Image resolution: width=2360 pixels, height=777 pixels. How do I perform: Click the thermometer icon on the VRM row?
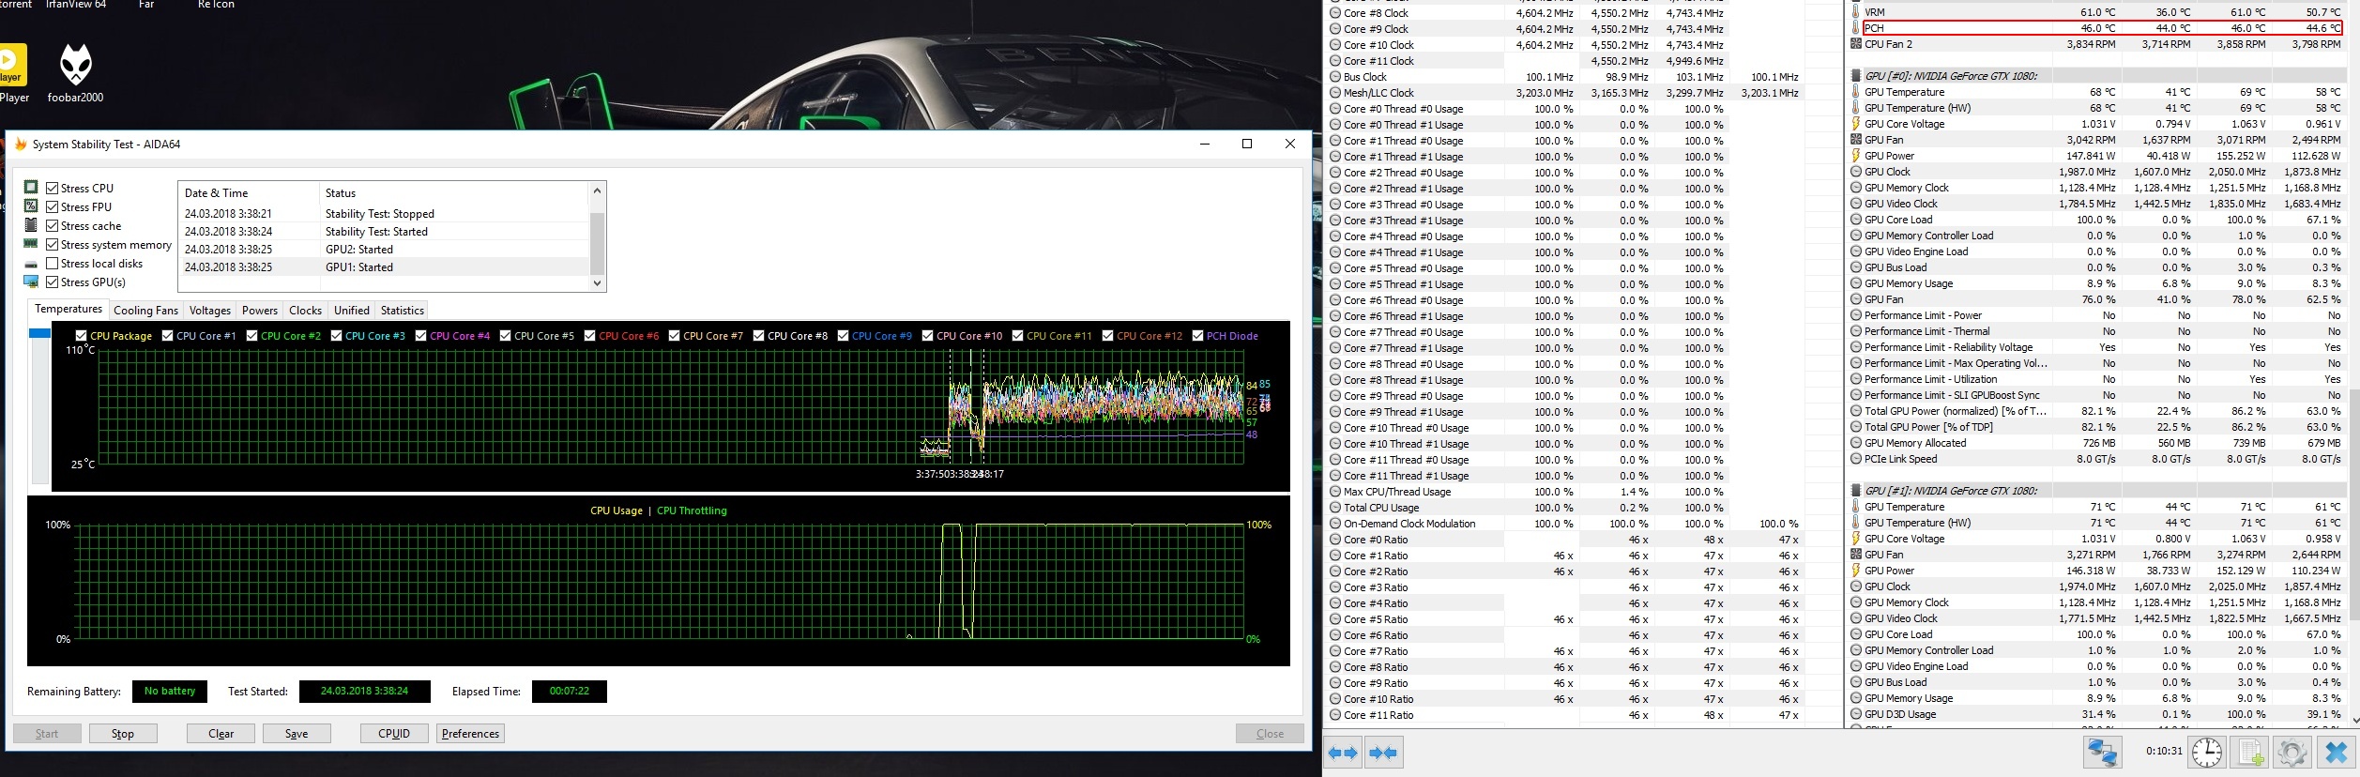pos(1856,12)
